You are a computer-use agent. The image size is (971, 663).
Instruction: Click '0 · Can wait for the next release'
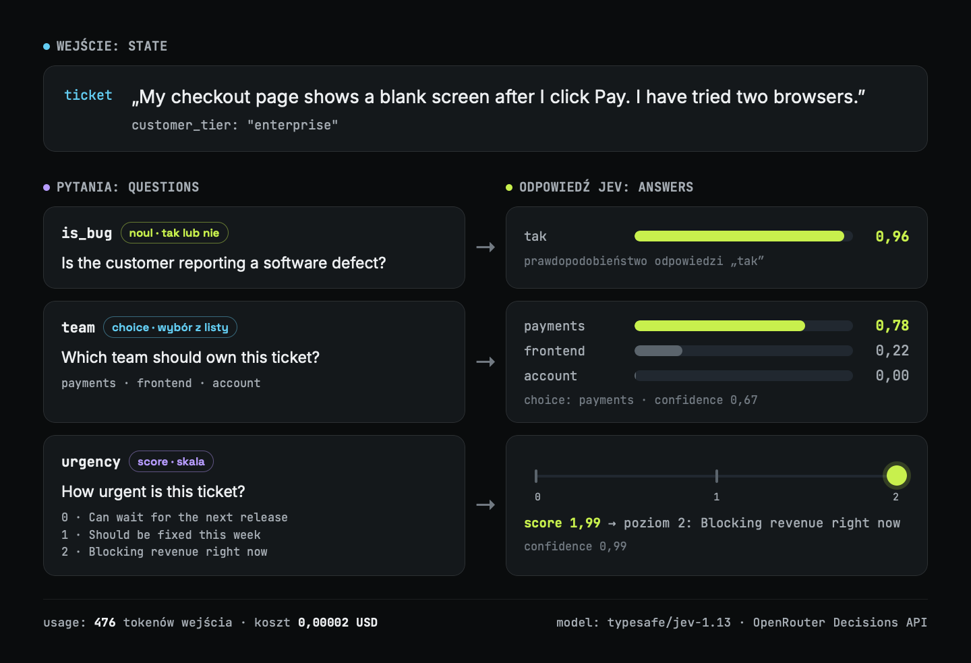pos(175,517)
